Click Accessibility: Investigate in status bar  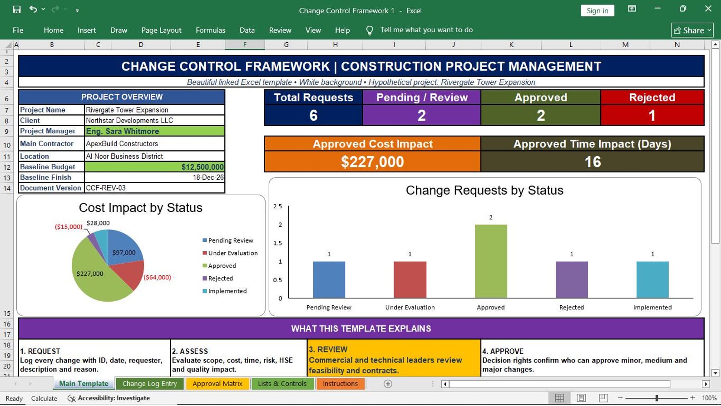tap(109, 398)
